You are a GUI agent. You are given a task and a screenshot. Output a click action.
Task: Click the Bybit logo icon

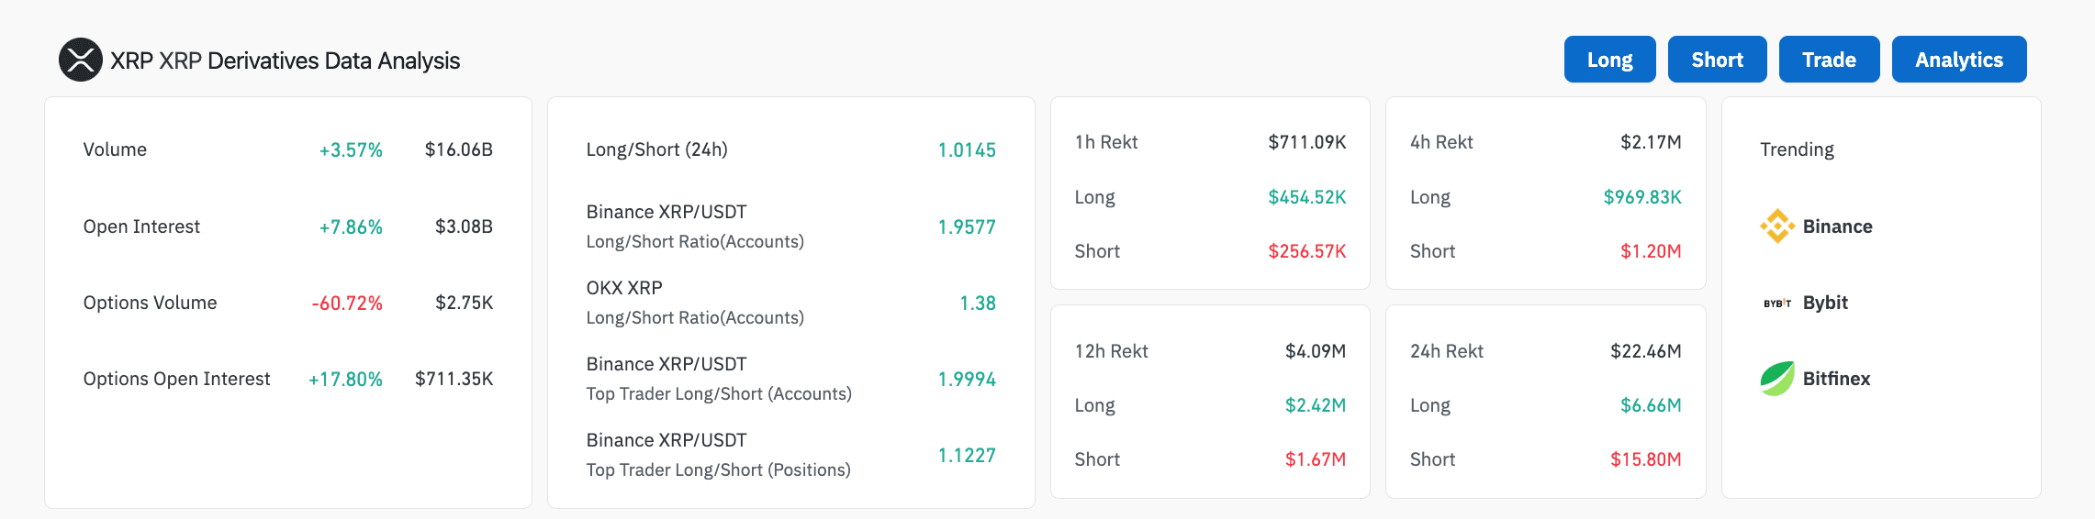click(x=1777, y=303)
